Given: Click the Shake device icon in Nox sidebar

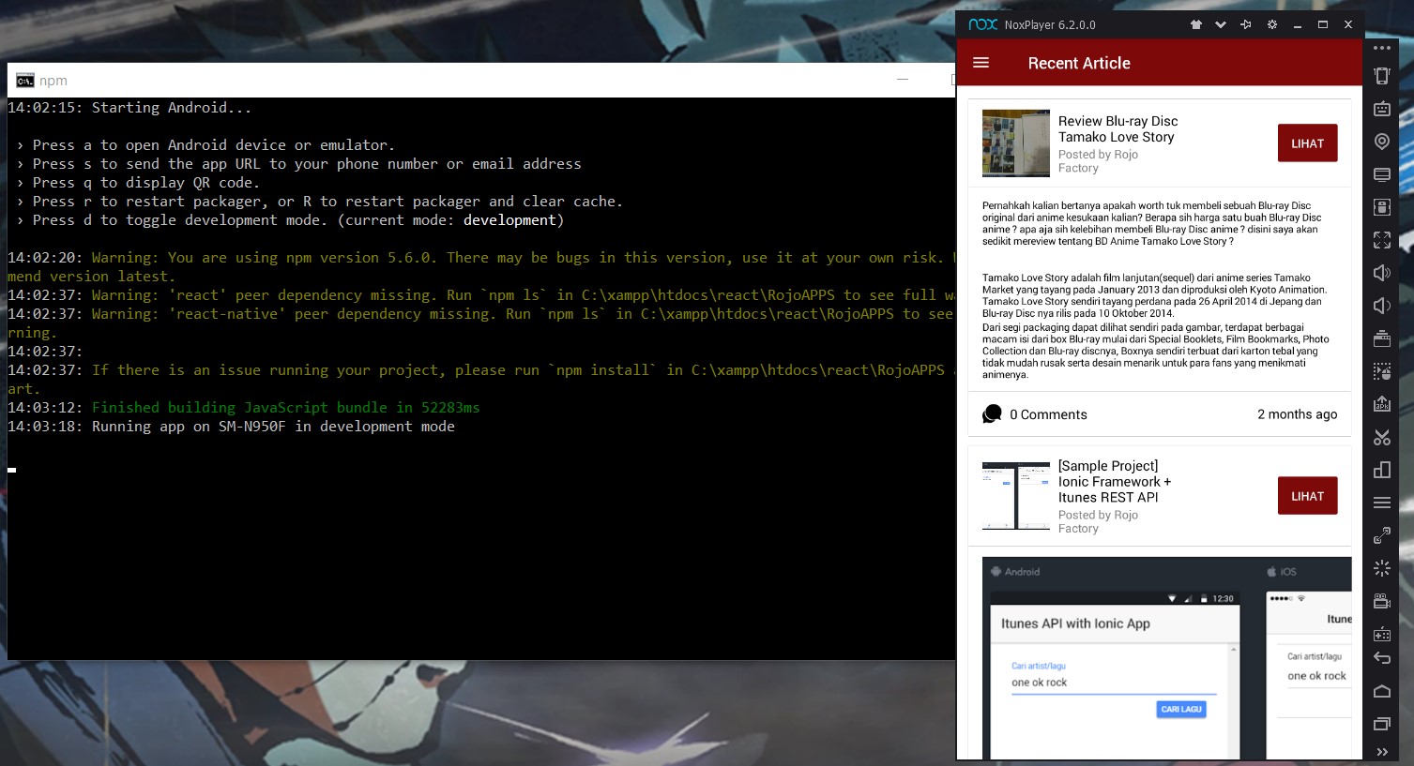Looking at the screenshot, I should (1382, 76).
